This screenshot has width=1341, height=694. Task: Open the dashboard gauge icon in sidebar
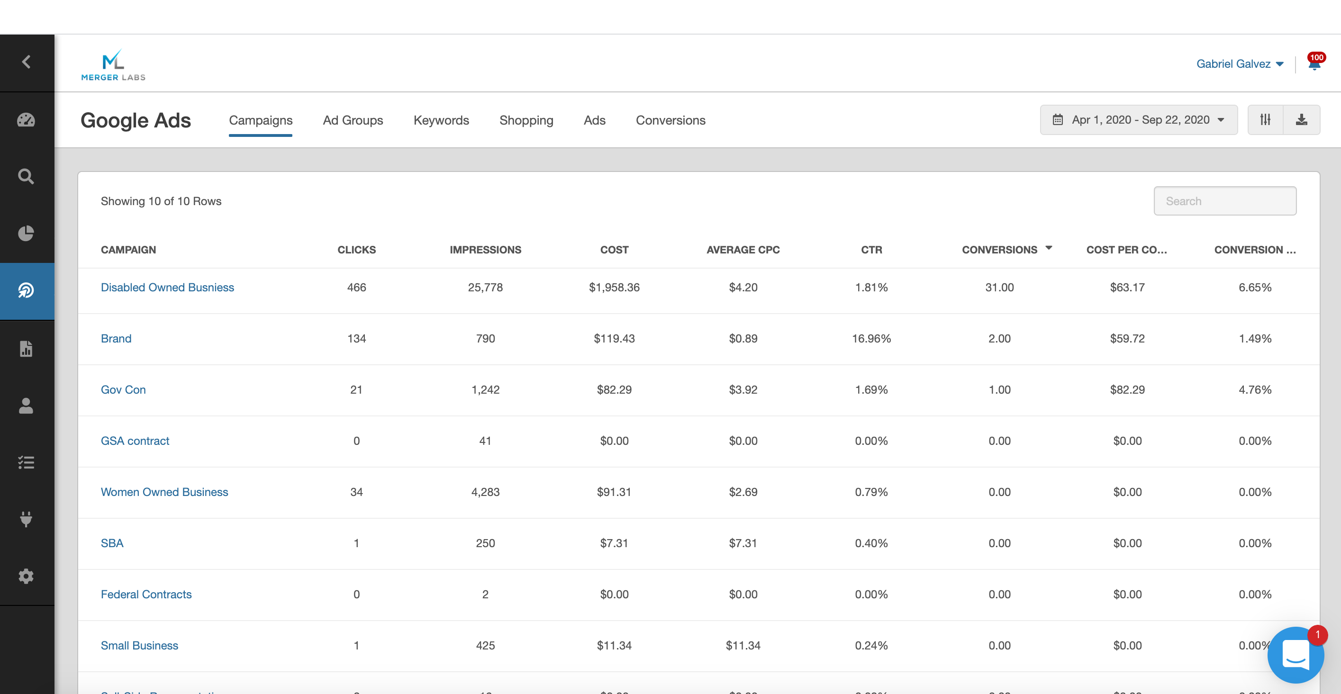[26, 120]
